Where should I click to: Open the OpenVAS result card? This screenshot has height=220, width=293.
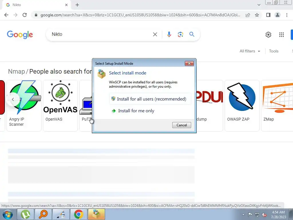point(60,106)
